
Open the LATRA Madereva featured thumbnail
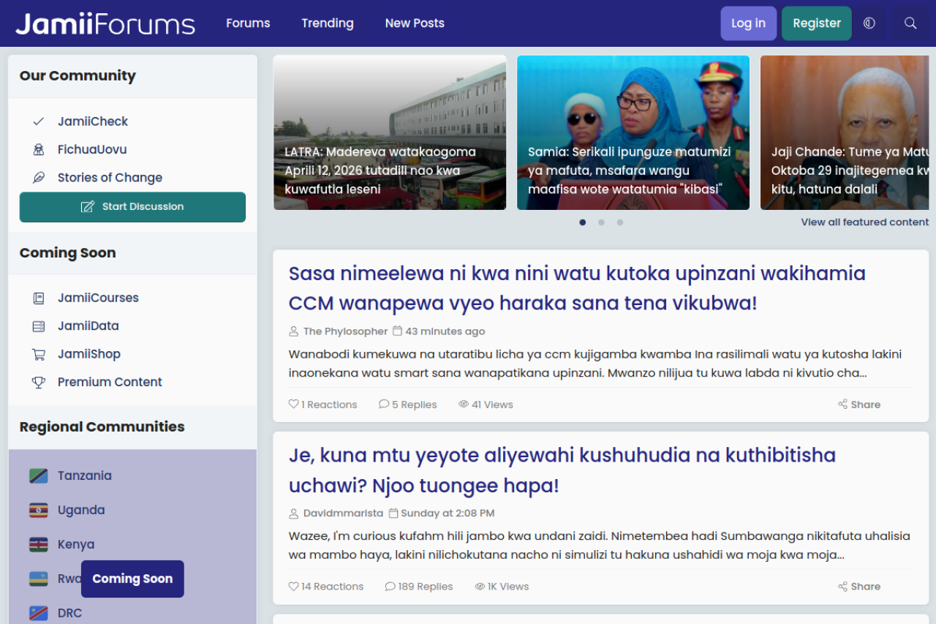tap(390, 132)
